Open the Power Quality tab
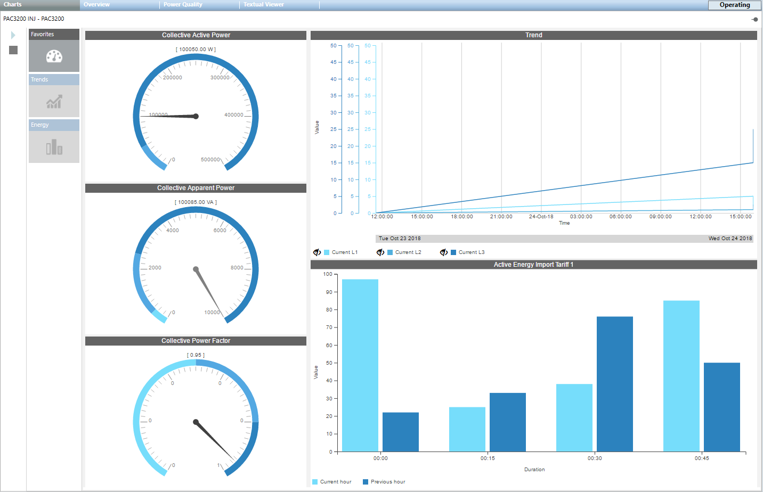The image size is (763, 492). point(183,5)
